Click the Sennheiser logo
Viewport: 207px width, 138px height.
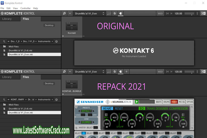[x=90, y=102]
